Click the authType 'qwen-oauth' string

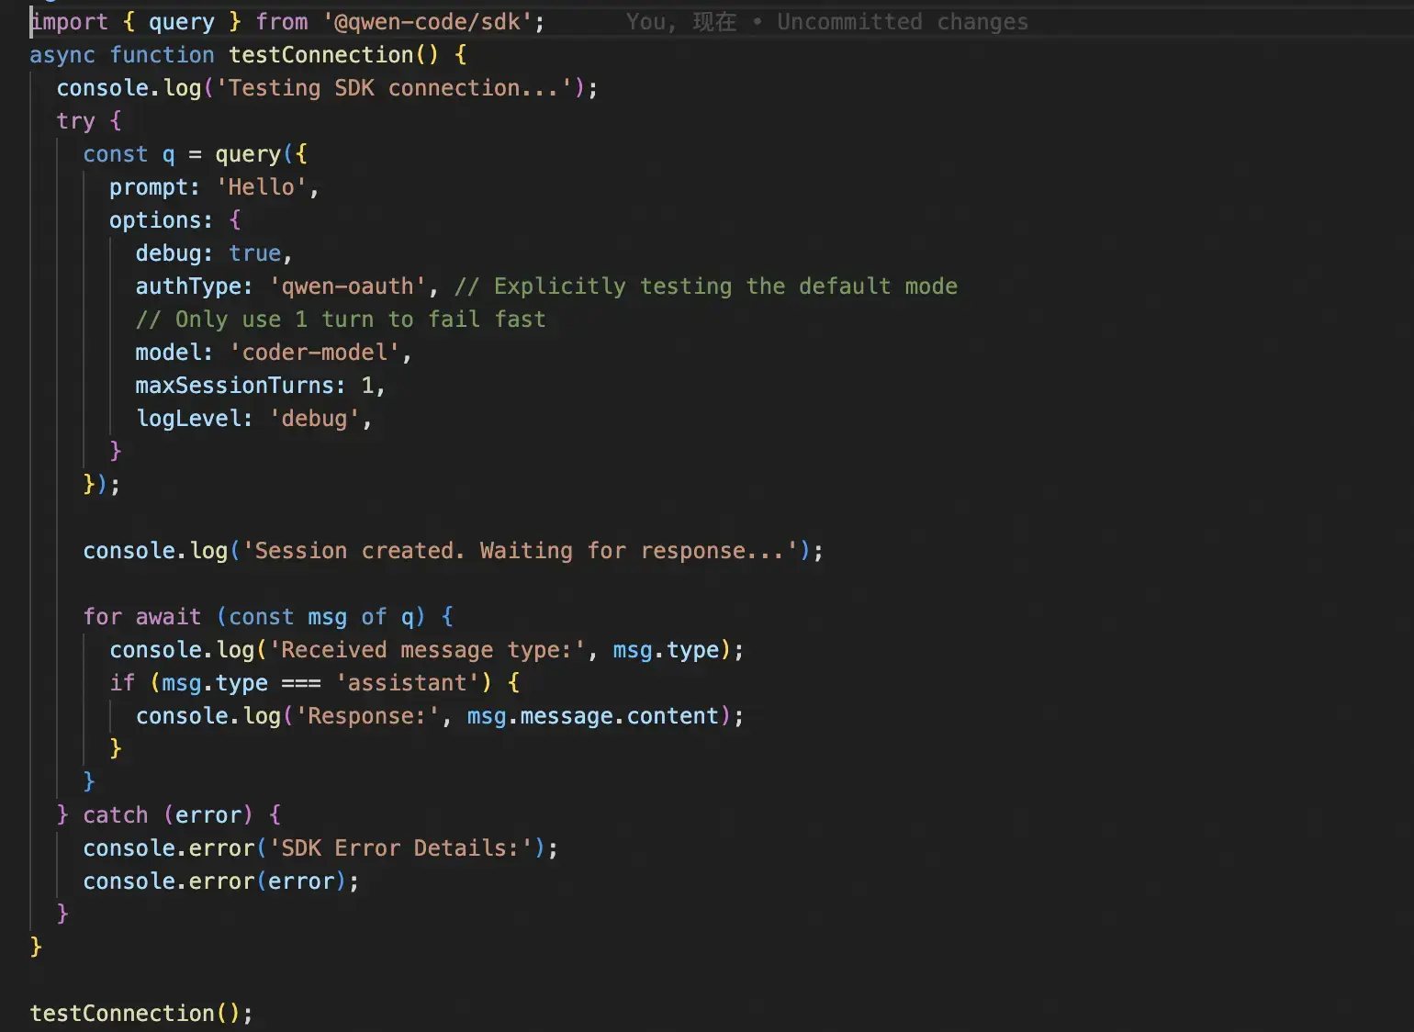point(348,286)
